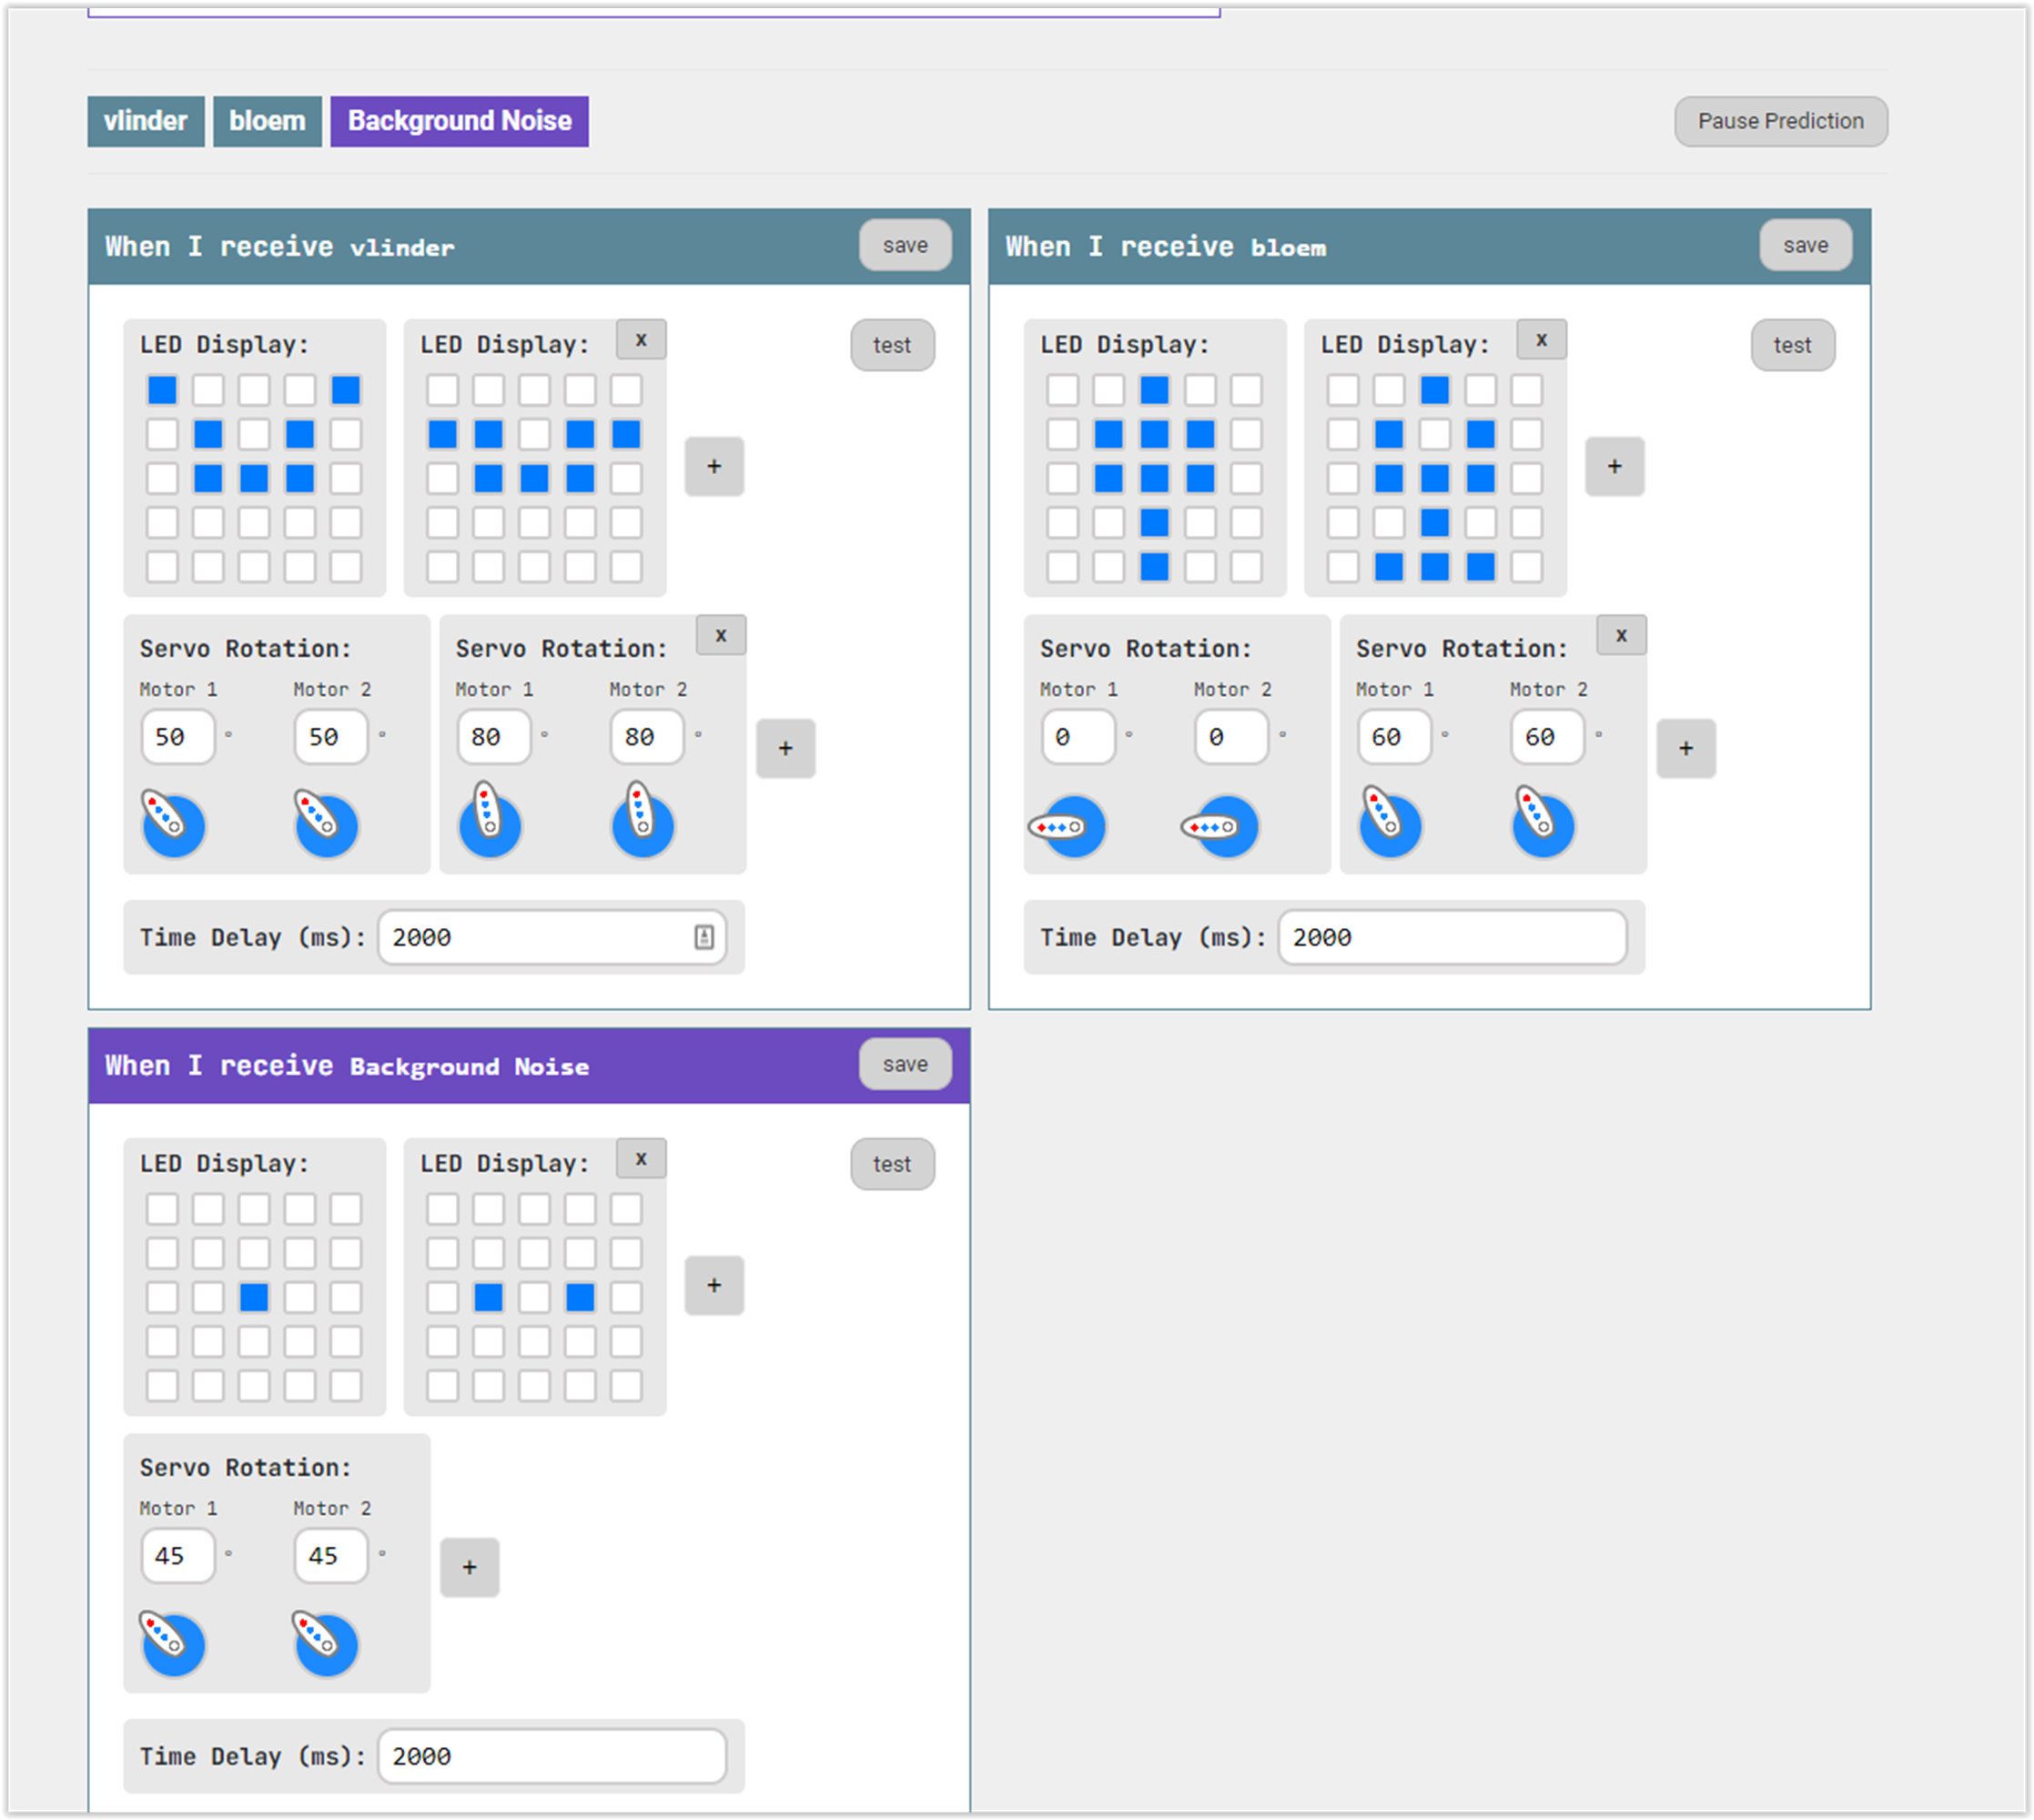Select the bloem class tab
Image resolution: width=2034 pixels, height=1820 pixels.
point(267,121)
